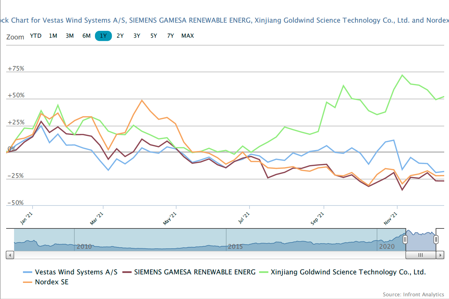The image size is (449, 299).
Task: Select the 1Y zoom range
Action: (x=103, y=36)
